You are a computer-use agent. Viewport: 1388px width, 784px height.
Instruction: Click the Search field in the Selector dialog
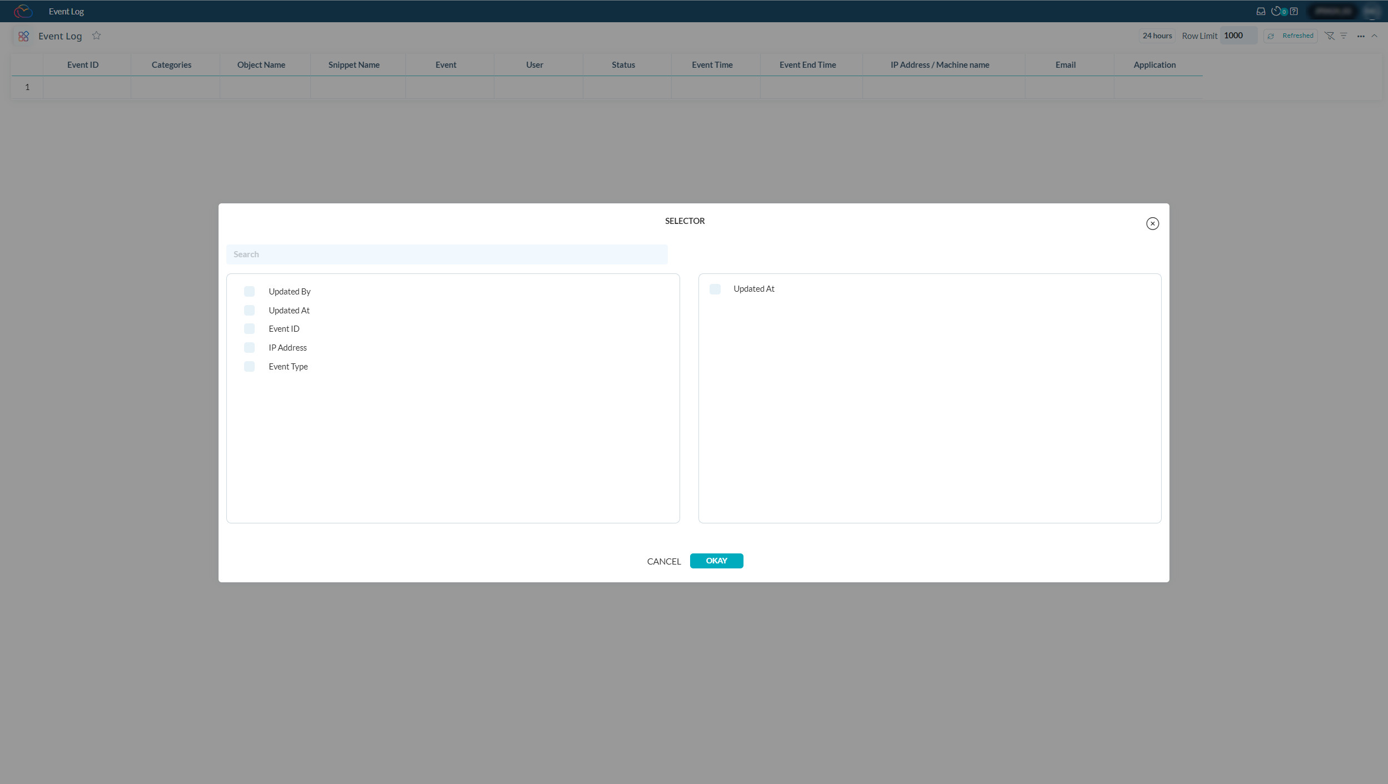[447, 254]
